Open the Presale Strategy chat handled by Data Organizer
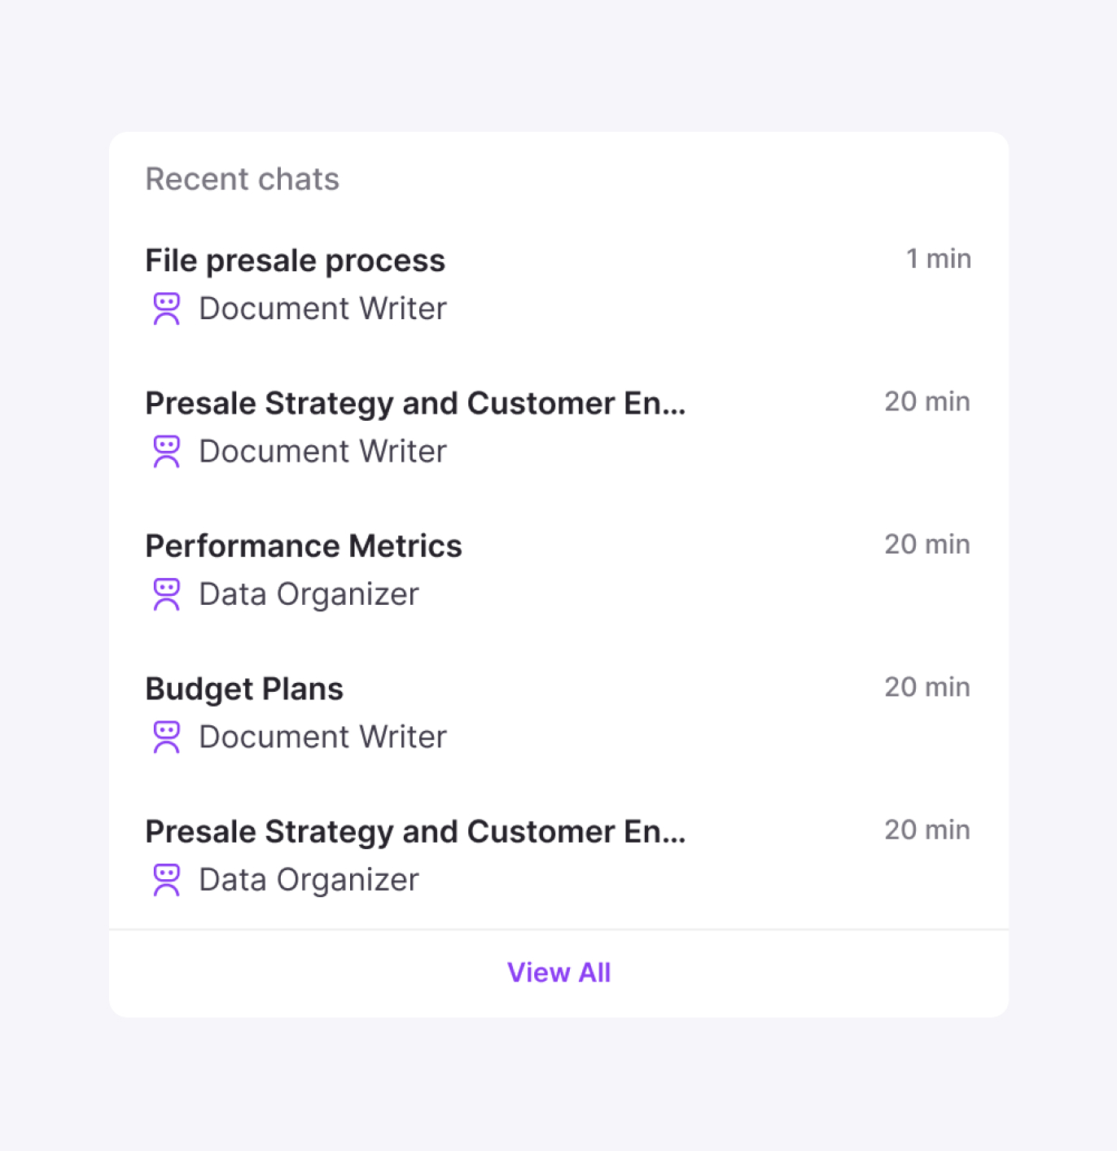The width and height of the screenshot is (1117, 1151). [x=415, y=831]
